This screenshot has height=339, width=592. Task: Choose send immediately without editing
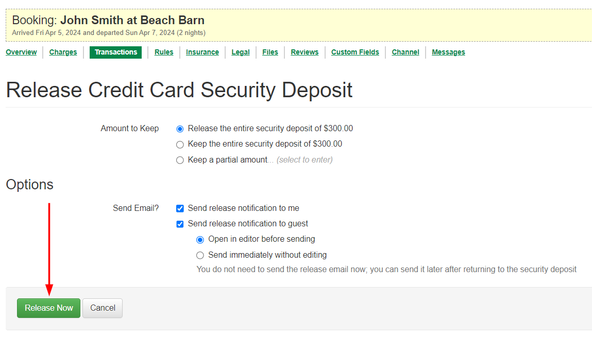(200, 255)
